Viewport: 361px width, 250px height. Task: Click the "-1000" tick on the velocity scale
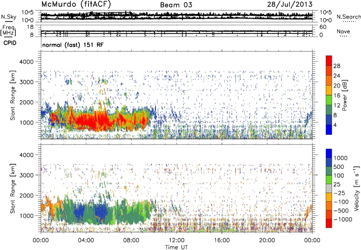coord(343,219)
